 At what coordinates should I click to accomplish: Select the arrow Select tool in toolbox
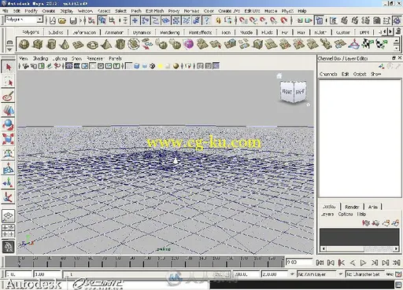tap(8, 68)
